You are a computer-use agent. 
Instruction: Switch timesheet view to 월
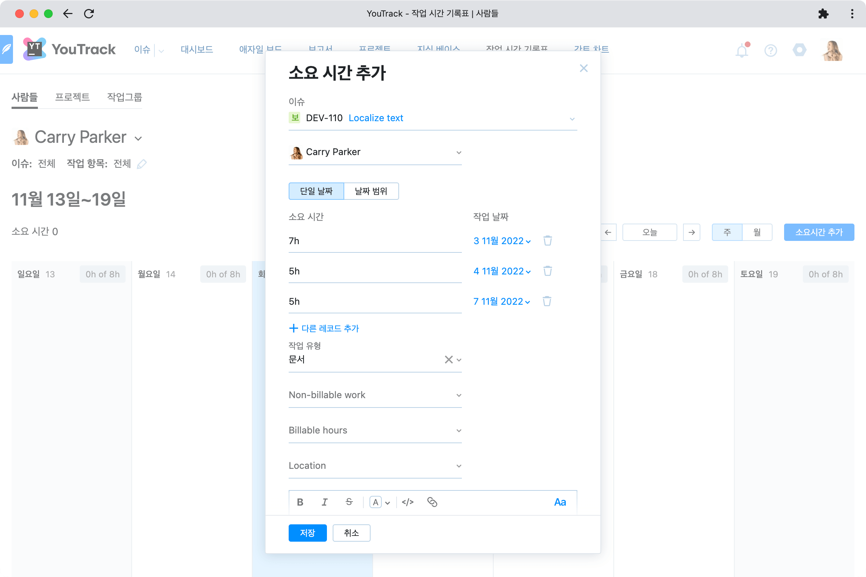pyautogui.click(x=757, y=232)
